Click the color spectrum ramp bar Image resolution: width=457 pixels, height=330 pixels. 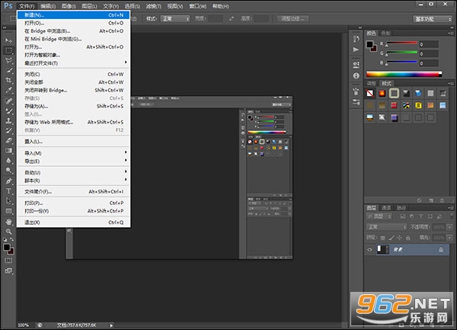404,75
